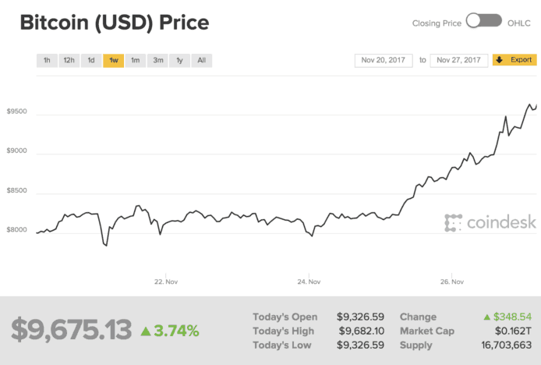Image resolution: width=541 pixels, height=365 pixels.
Task: Select the 1h time range
Action: point(47,60)
